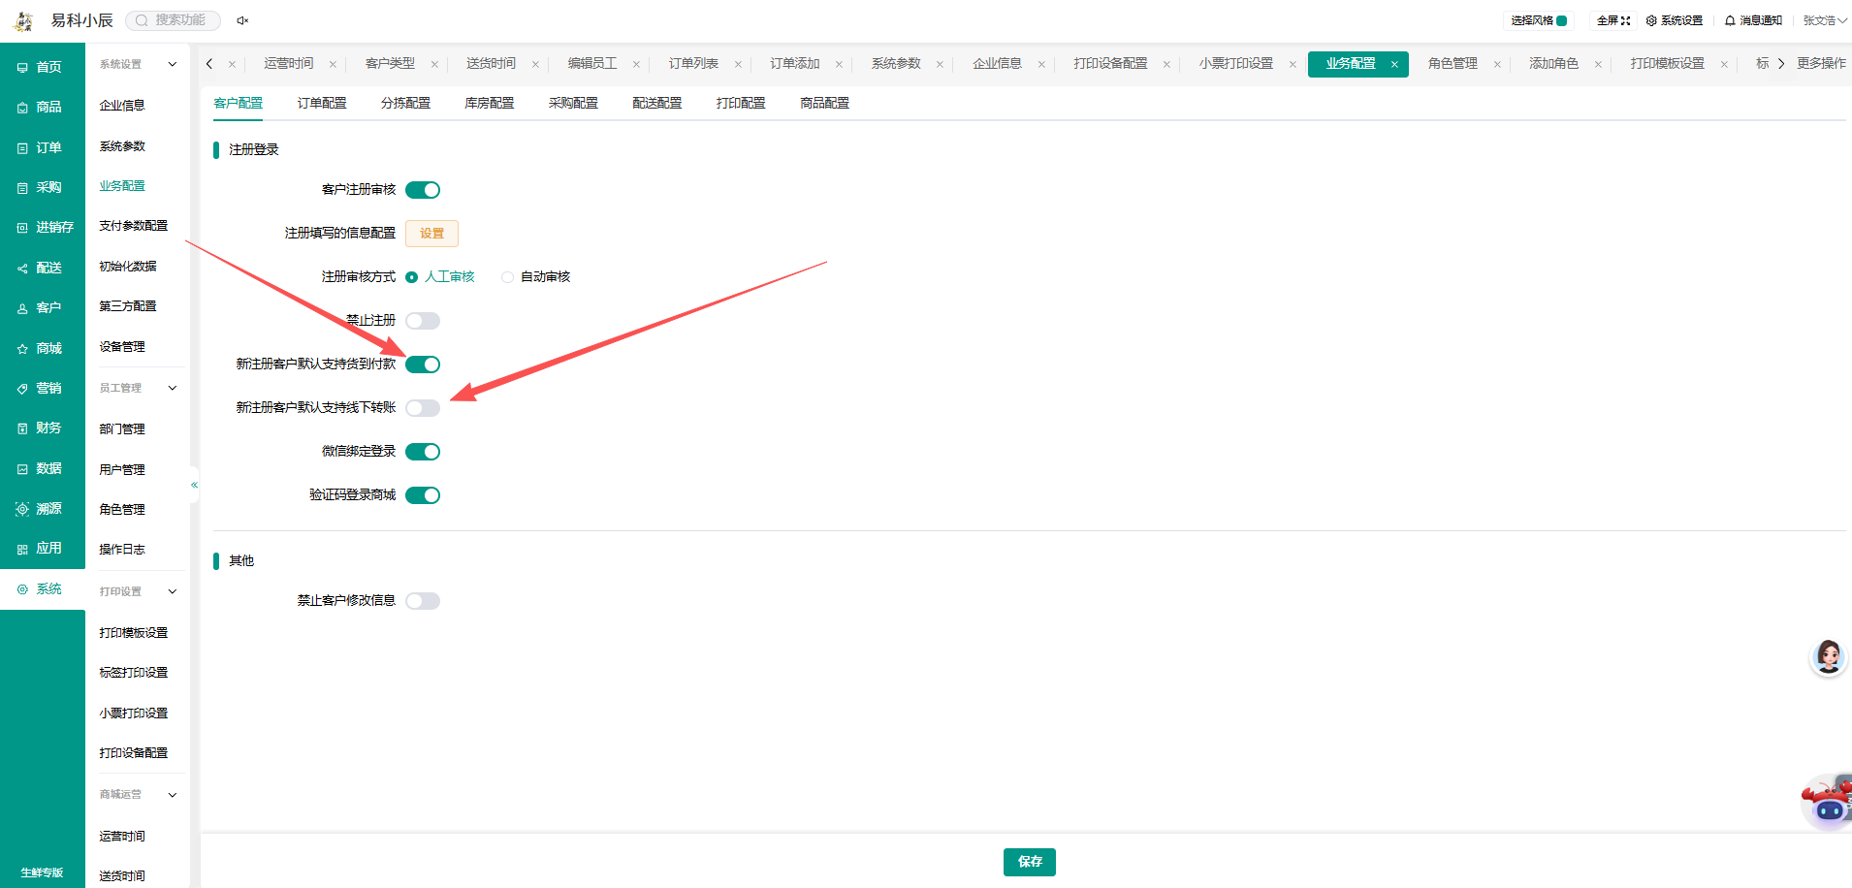Collapse the 员工管理 sidebar group
Image resolution: width=1852 pixels, height=888 pixels.
pos(173,389)
